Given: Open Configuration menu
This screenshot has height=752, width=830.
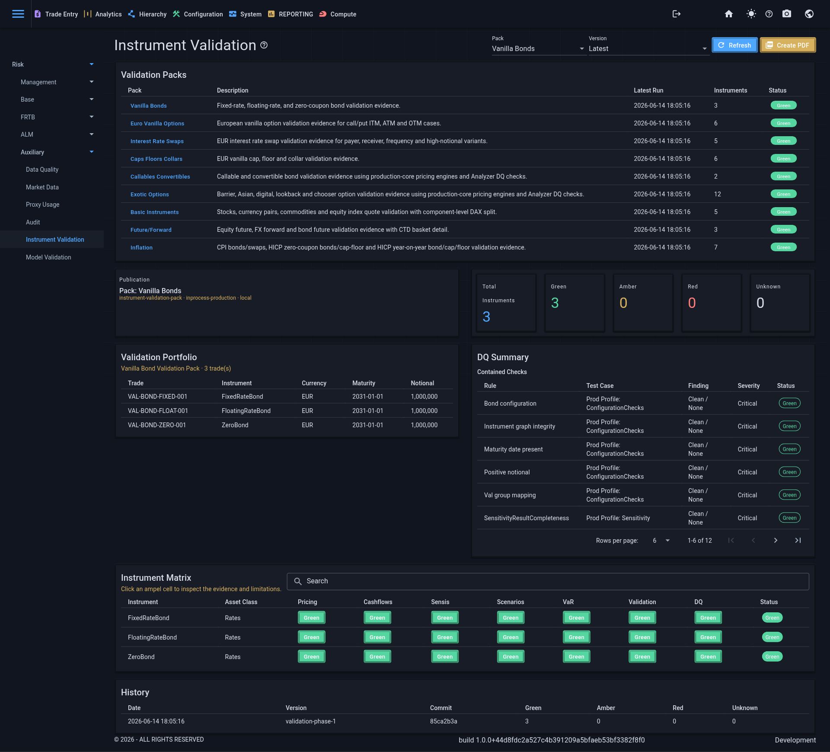Looking at the screenshot, I should click(198, 14).
